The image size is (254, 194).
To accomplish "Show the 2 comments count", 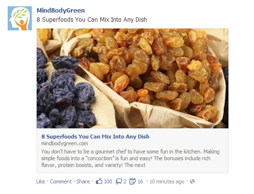I will pos(125,181).
